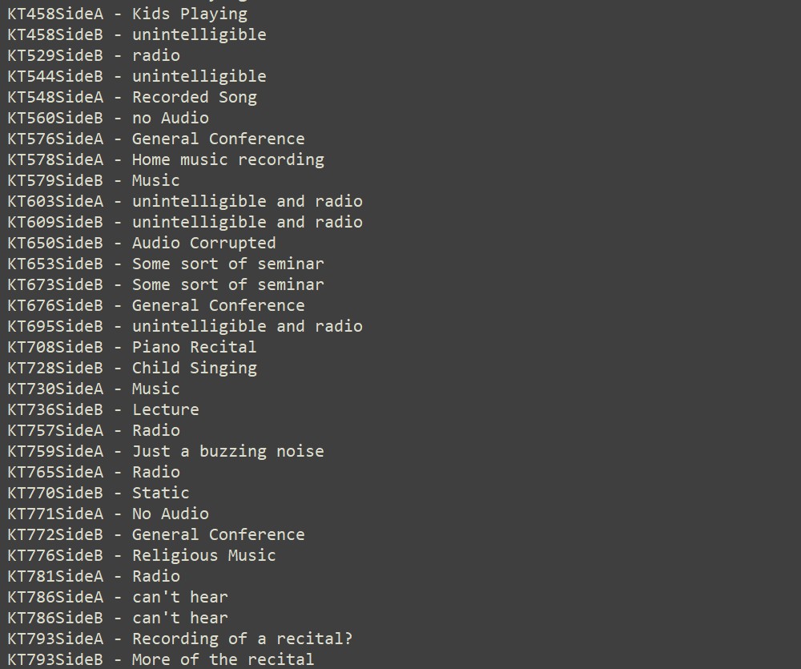801x669 pixels.
Task: Select the KT650SideB Audio Corrupted line
Action: pos(142,243)
